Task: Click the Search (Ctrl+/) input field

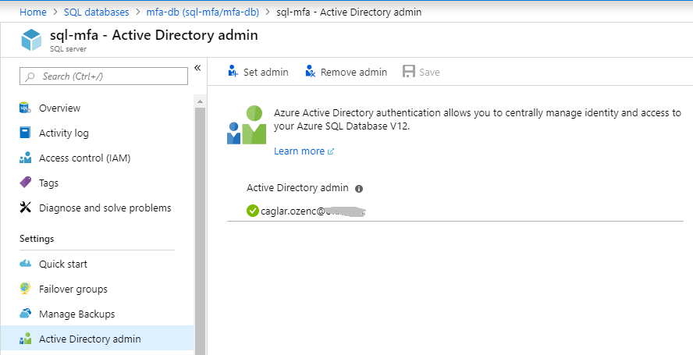Action: [x=104, y=76]
